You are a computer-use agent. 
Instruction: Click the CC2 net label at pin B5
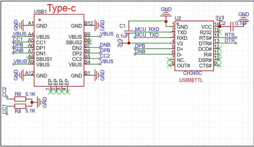point(105,56)
